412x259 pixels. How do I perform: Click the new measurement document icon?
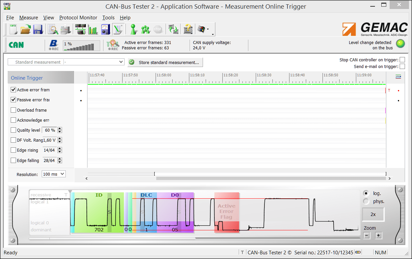(x=13, y=29)
